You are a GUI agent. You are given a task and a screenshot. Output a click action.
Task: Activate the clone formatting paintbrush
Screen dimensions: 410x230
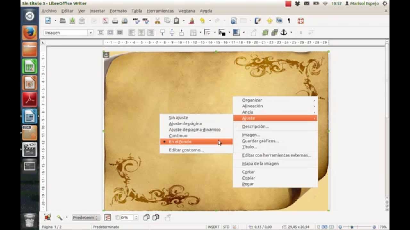click(192, 21)
